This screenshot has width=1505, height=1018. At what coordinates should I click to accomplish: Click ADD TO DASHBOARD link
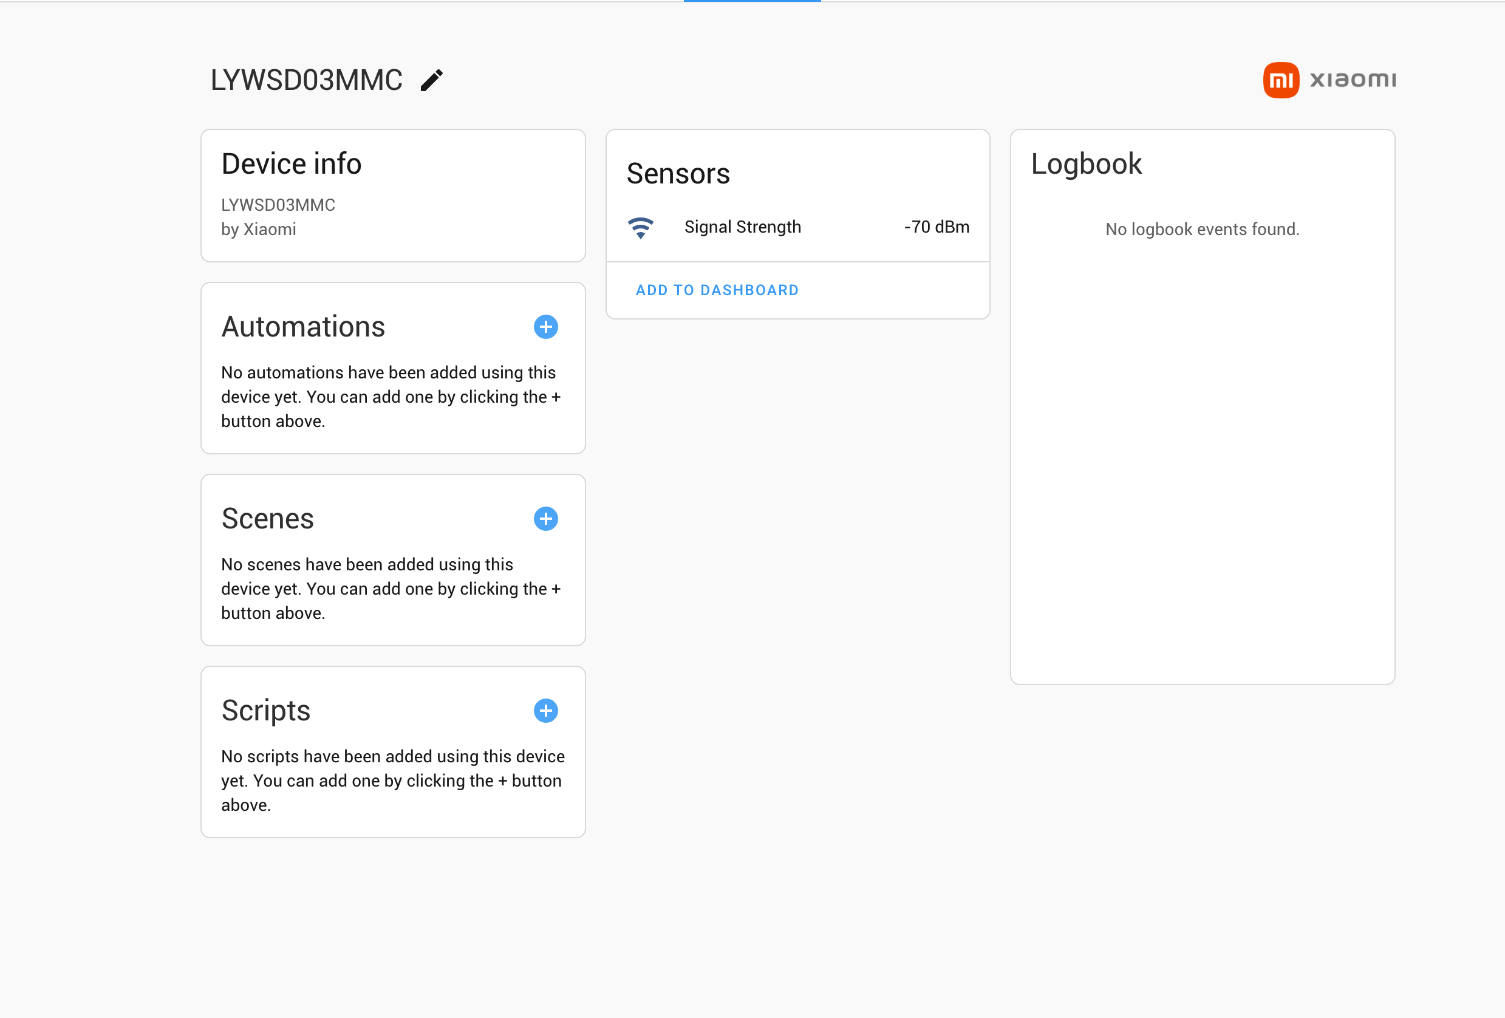point(717,290)
